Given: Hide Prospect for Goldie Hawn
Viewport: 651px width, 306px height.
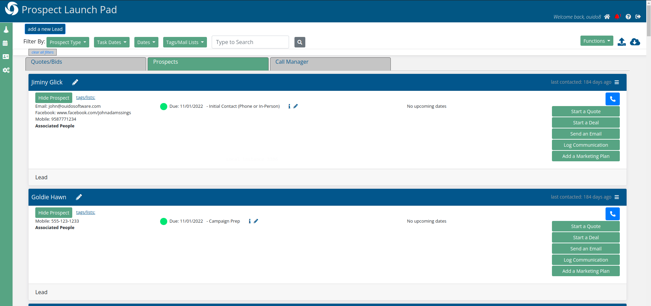Looking at the screenshot, I should (x=54, y=213).
